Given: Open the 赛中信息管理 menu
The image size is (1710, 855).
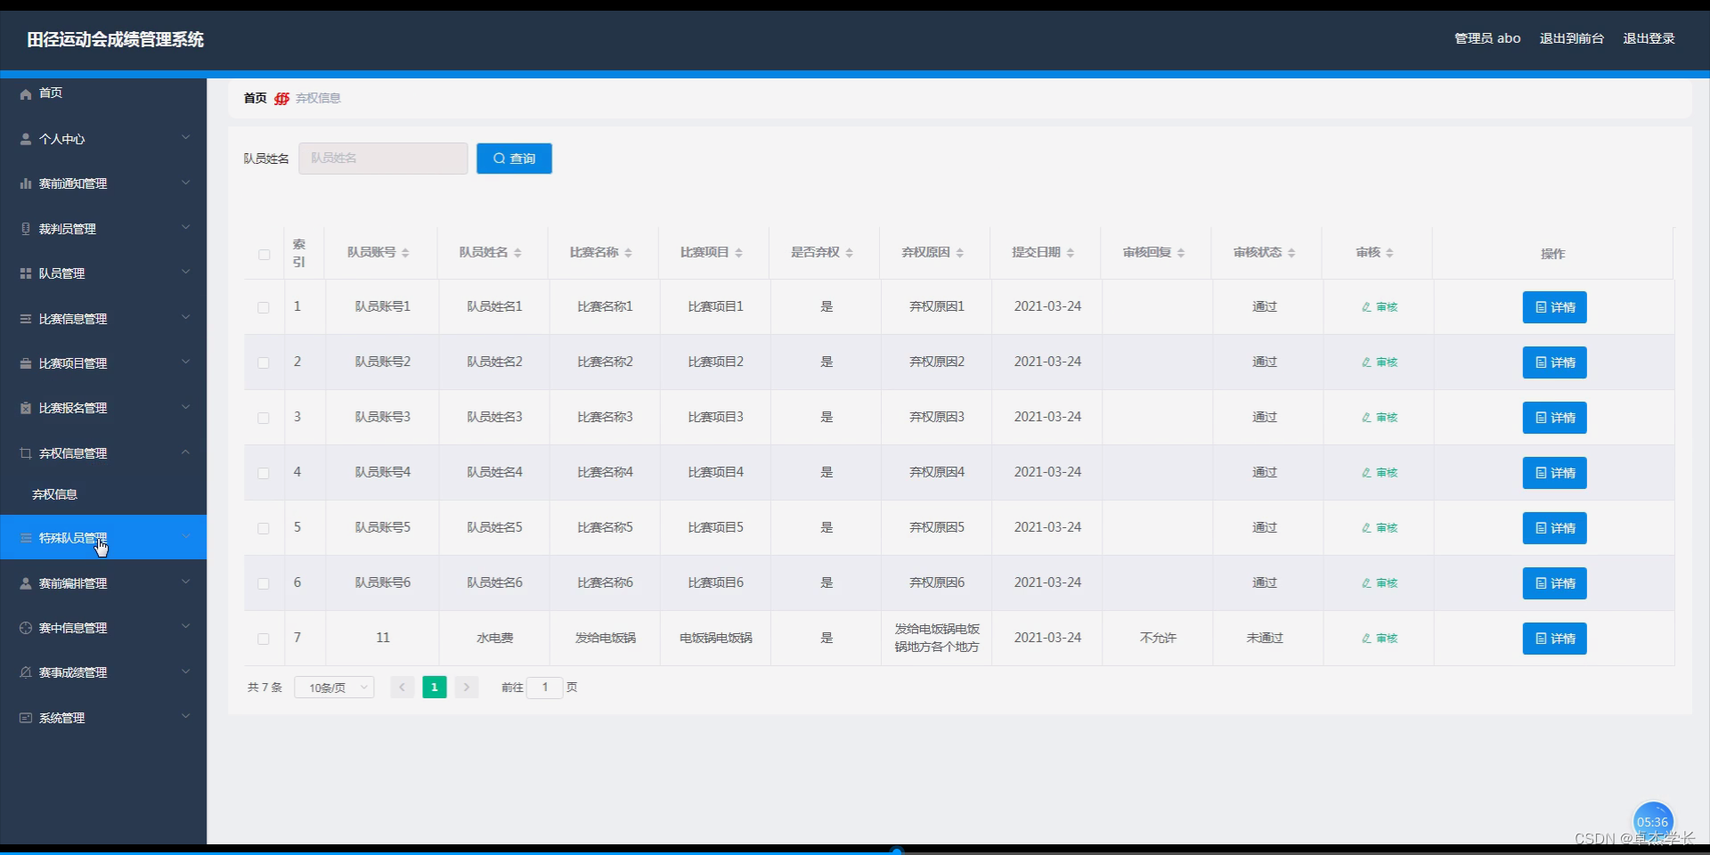Looking at the screenshot, I should point(103,628).
